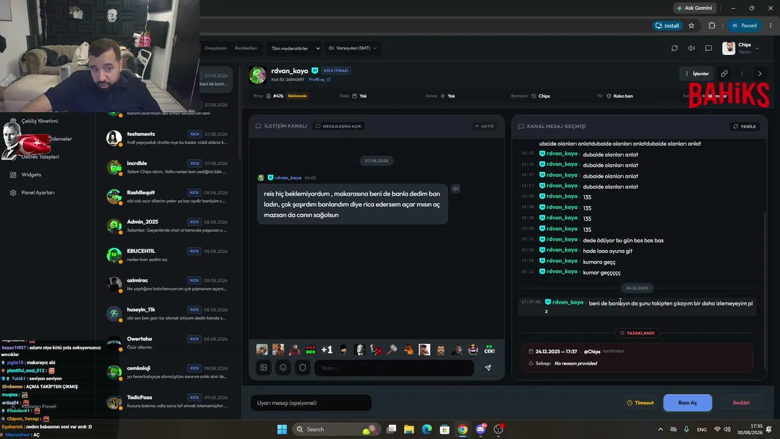Open Task View on the taskbar
Viewport: 780px width, 439px height.
pos(391,429)
